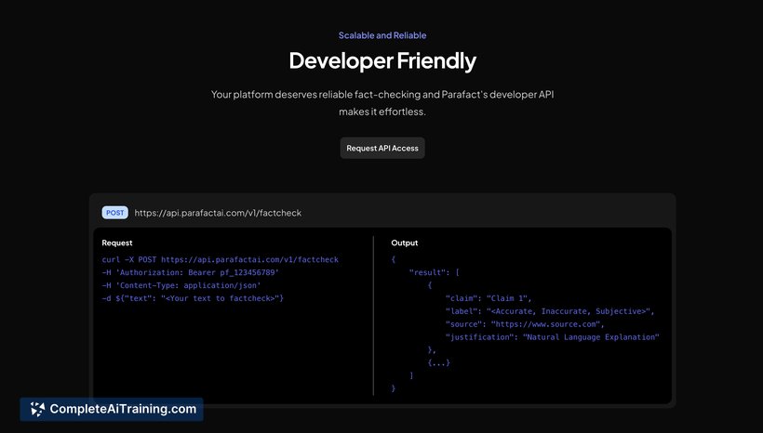Click the "result": [ line in output
763x433 pixels.
pos(434,272)
